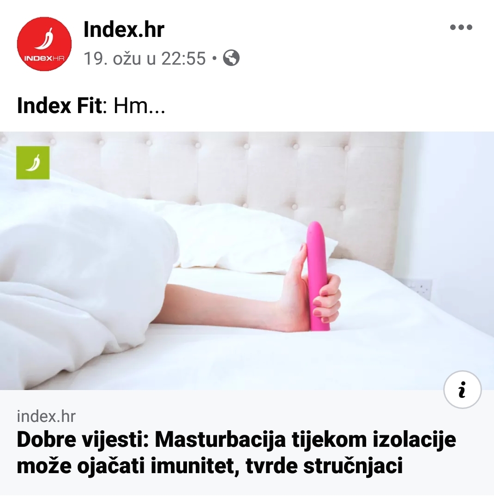Open the three-dot post options menu
Screen dimensions: 494x499
click(461, 27)
